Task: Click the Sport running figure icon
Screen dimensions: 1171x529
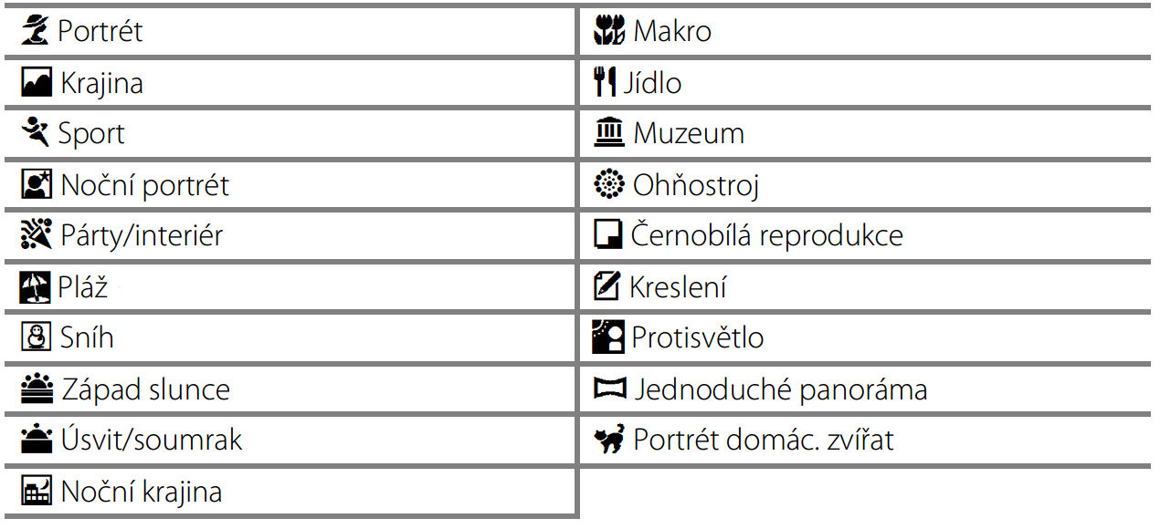Action: tap(37, 134)
